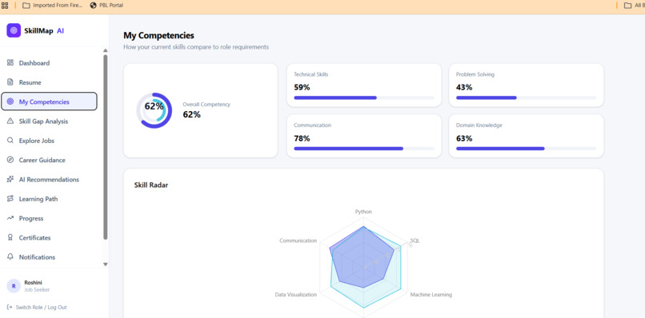Click Switch Role / Log Out
Screen dimensions: 645x318
pos(37,308)
